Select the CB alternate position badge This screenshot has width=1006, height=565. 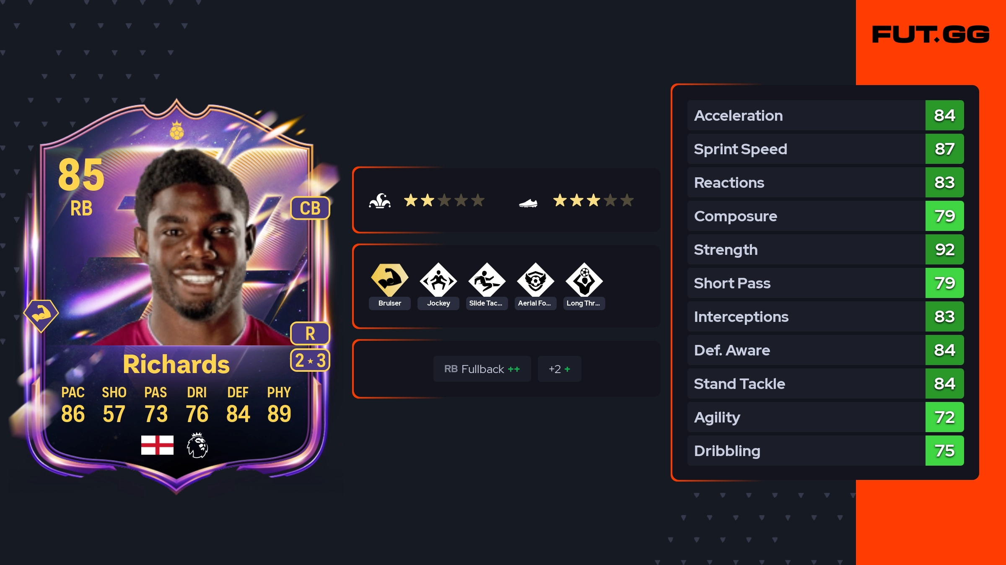pos(310,208)
